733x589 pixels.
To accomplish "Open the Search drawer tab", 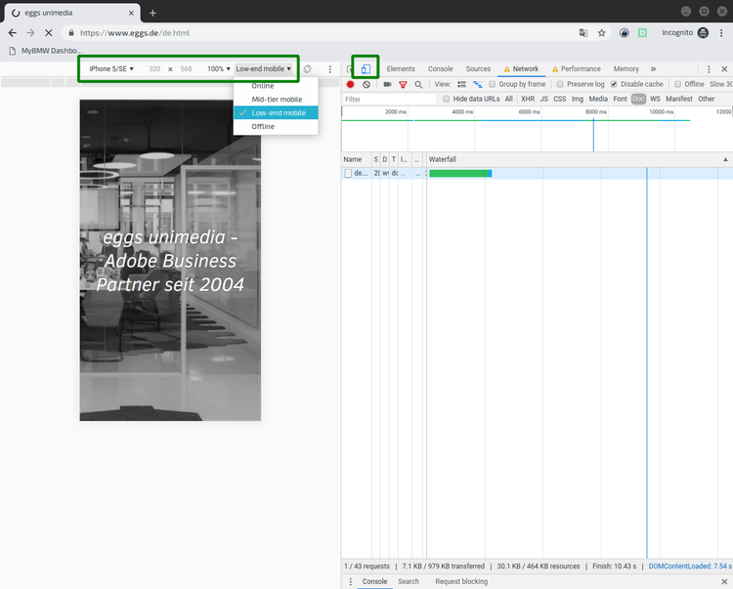I will pyautogui.click(x=409, y=581).
